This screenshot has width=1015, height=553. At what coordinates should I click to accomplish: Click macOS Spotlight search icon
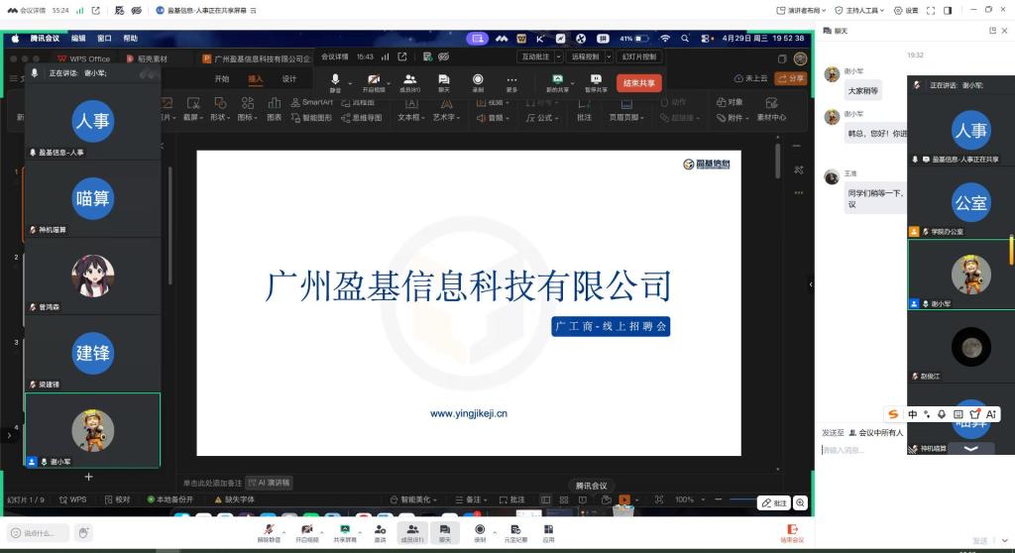(x=685, y=39)
